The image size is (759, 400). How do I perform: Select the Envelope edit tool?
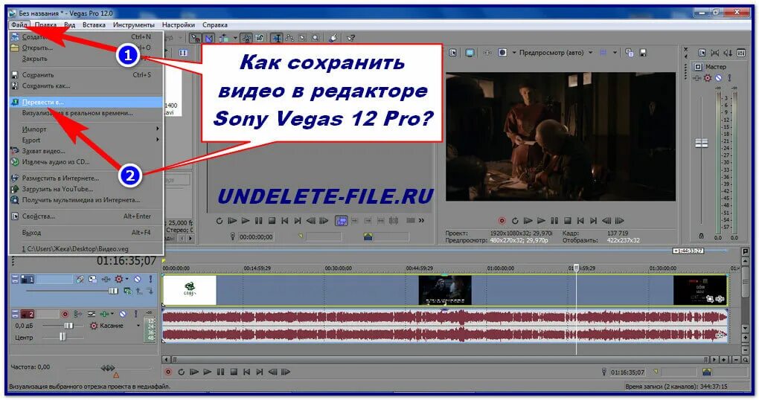[289, 38]
